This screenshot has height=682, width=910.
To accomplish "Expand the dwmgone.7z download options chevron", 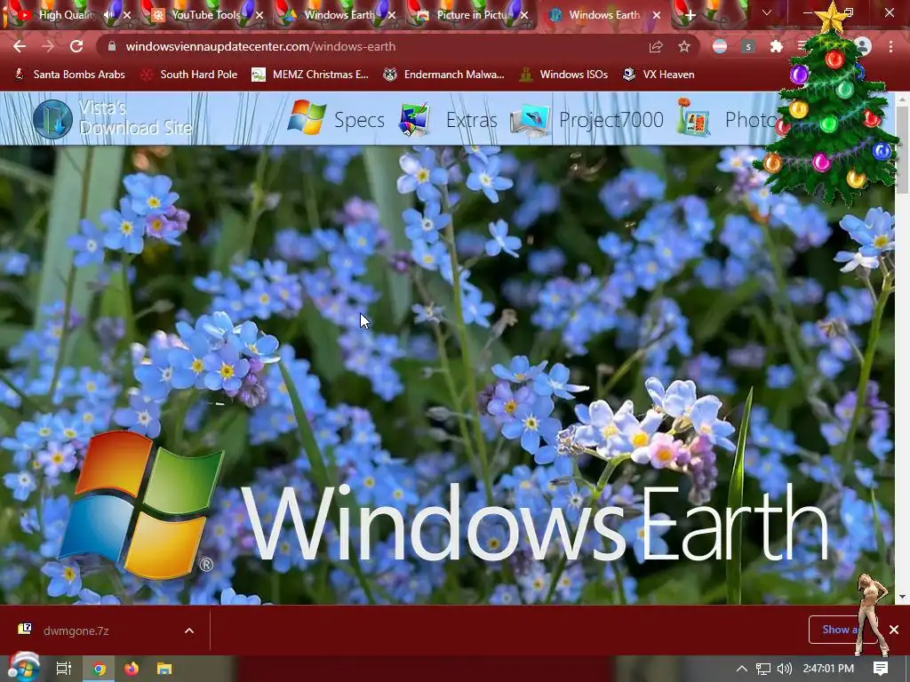I will click(189, 630).
